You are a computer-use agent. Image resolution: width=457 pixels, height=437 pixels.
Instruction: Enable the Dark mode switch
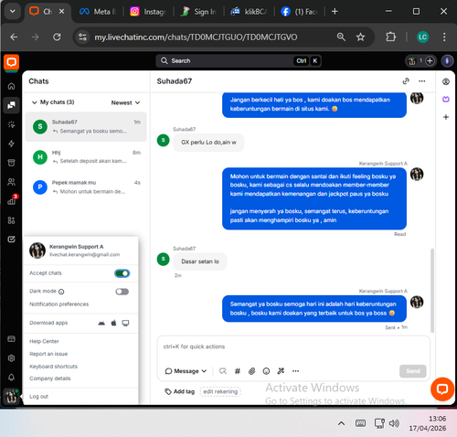(122, 292)
